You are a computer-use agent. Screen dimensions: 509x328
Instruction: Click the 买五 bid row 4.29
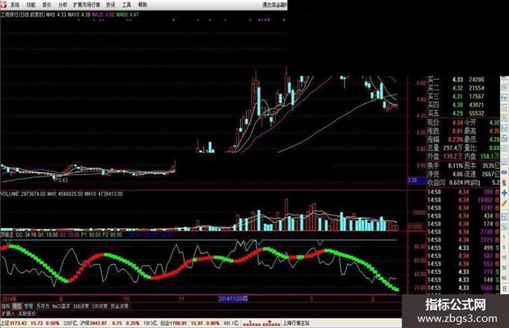click(x=456, y=113)
